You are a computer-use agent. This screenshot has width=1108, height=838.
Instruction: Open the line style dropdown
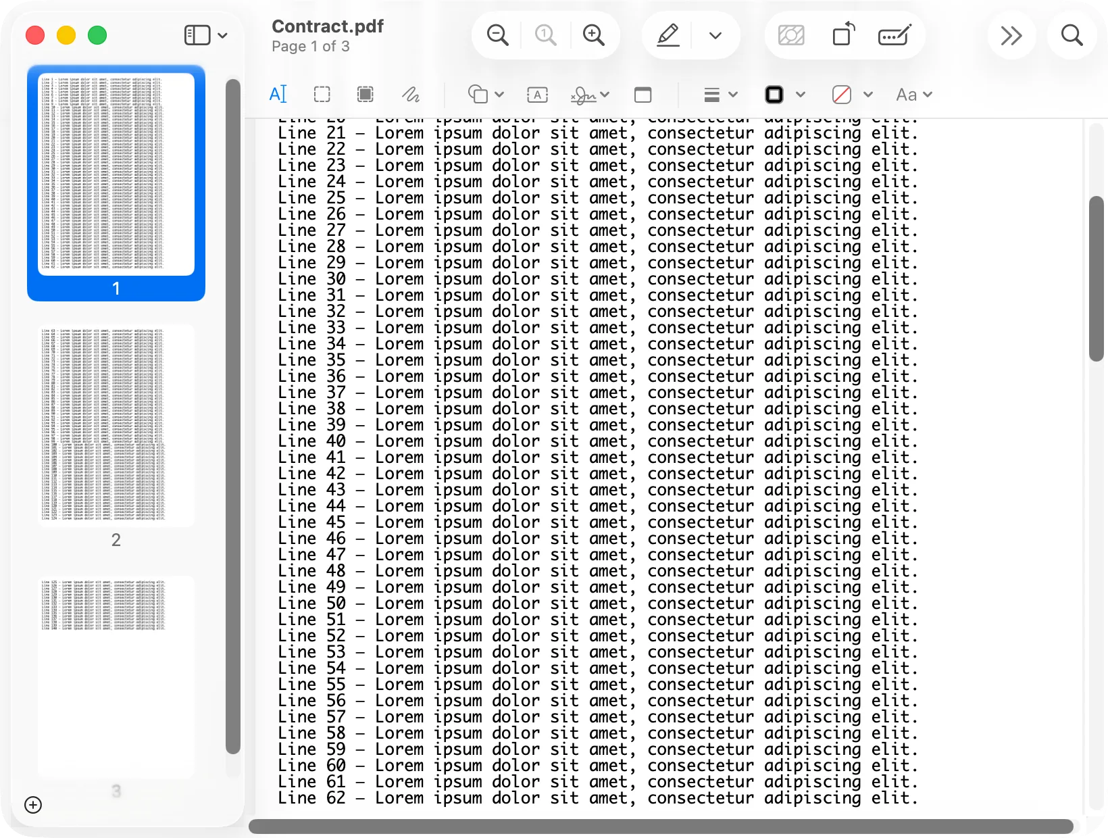tap(720, 95)
